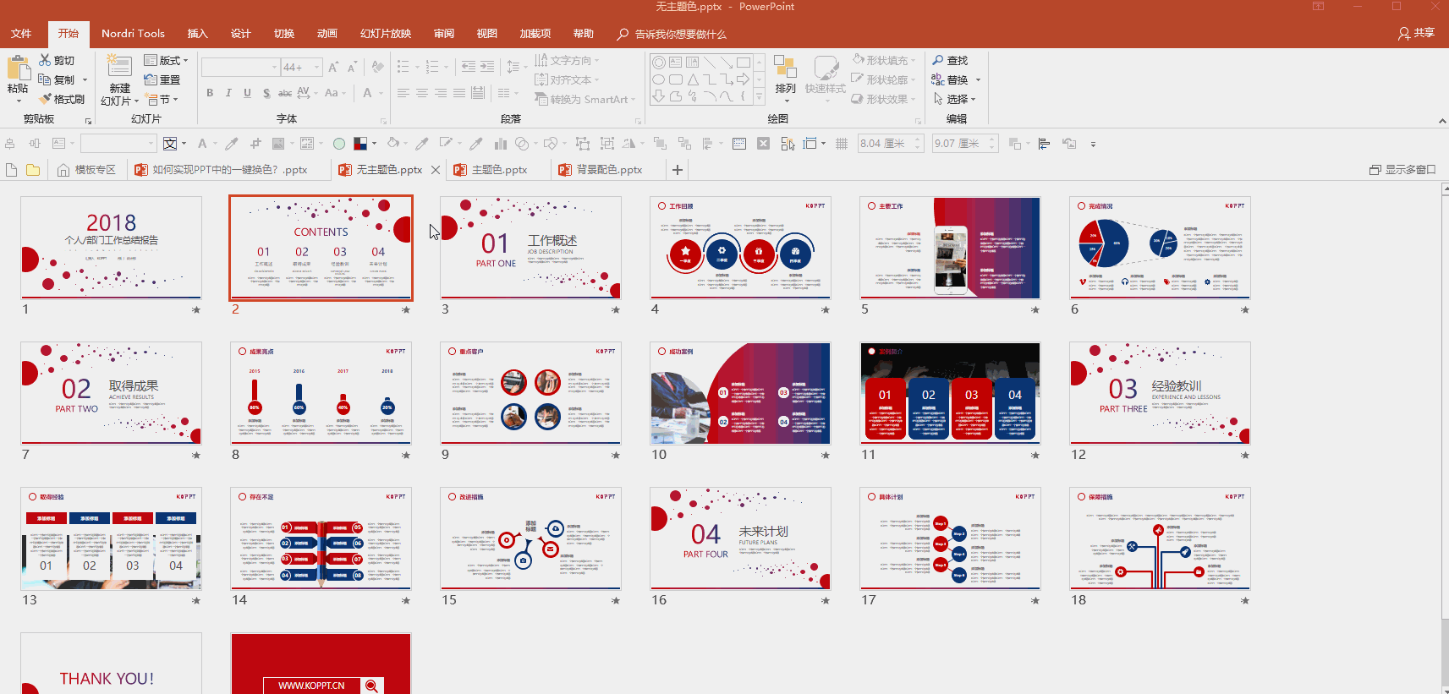1449x694 pixels.
Task: Click Find (查找) magnifier icon
Action: click(938, 60)
